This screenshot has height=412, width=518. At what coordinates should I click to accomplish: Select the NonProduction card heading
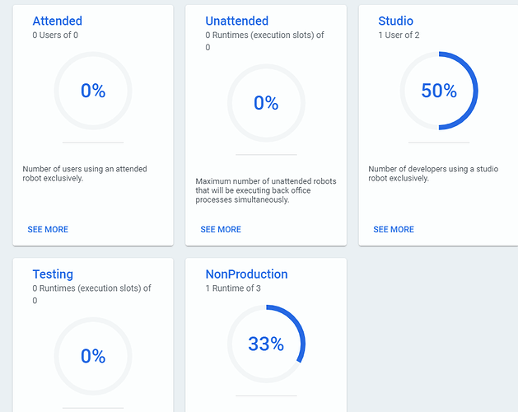pyautogui.click(x=246, y=274)
